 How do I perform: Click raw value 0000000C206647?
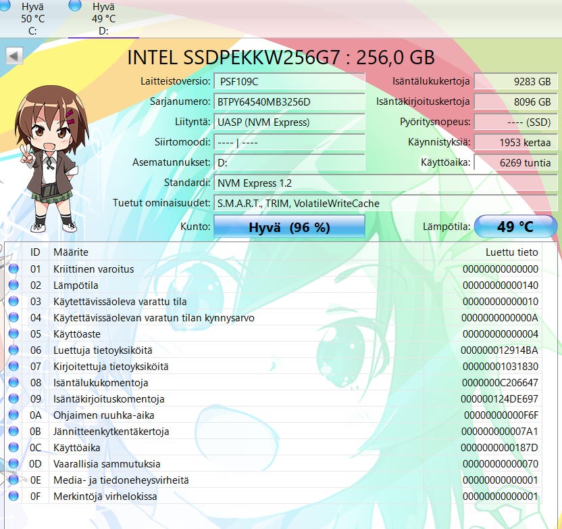pyautogui.click(x=500, y=383)
